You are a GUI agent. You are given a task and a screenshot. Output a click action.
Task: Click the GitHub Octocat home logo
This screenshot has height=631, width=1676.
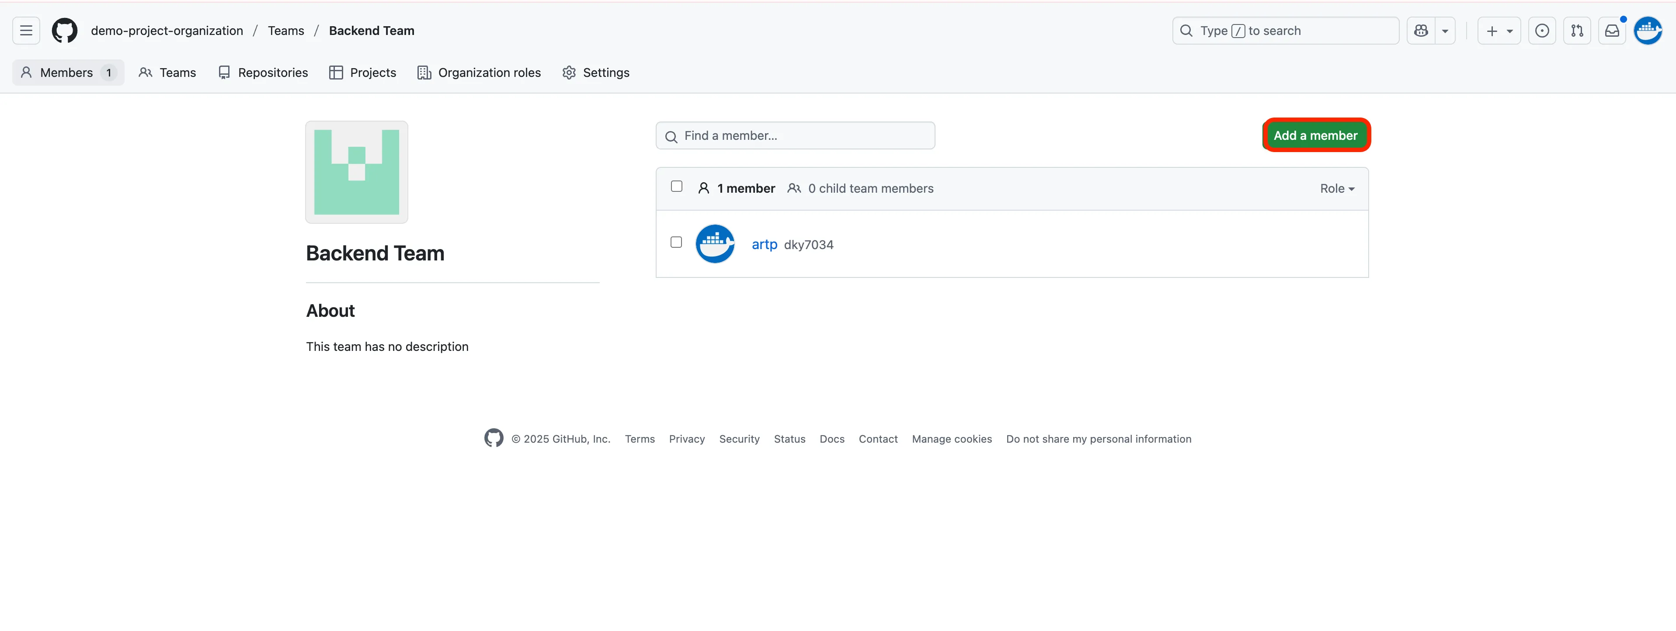point(64,31)
